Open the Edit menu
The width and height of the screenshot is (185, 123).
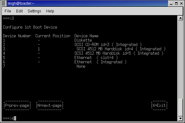coord(19,11)
